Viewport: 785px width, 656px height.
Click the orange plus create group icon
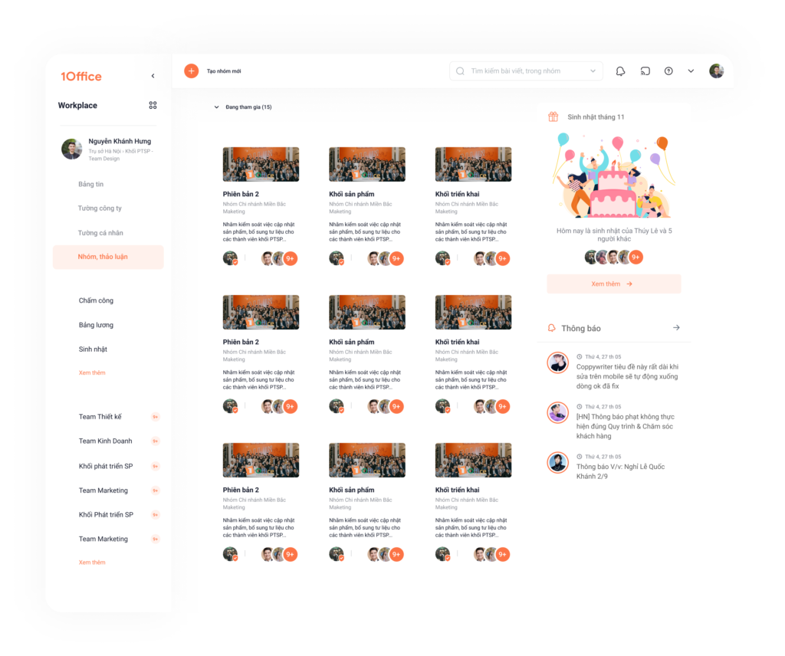point(191,71)
